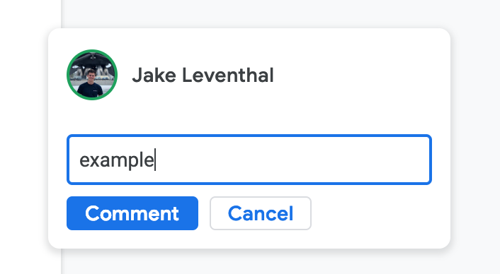
Task: Click the author label "Jake Leventhal"
Action: (203, 76)
